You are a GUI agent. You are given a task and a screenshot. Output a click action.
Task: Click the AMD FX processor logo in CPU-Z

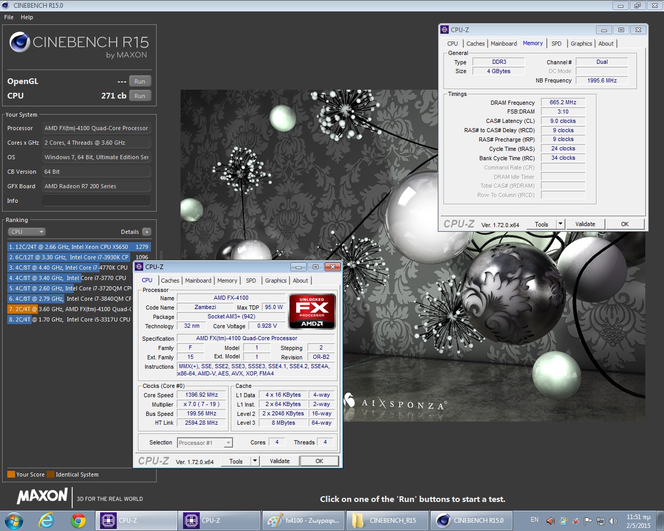pyautogui.click(x=312, y=311)
